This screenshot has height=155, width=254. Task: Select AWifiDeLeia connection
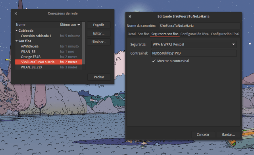coord(48,46)
